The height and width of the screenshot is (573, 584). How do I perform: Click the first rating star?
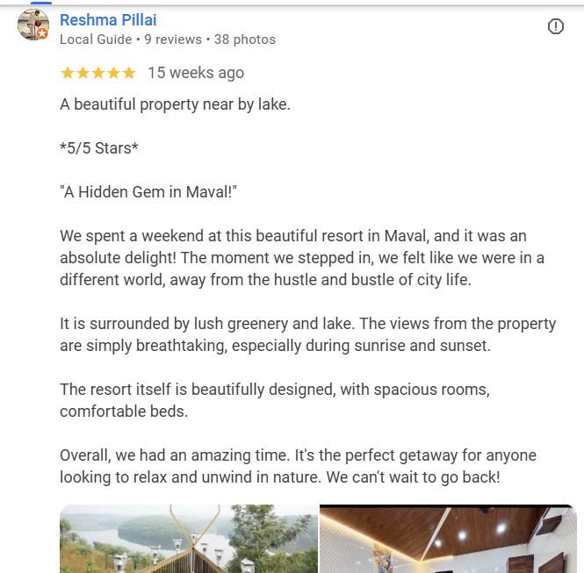[x=67, y=73]
